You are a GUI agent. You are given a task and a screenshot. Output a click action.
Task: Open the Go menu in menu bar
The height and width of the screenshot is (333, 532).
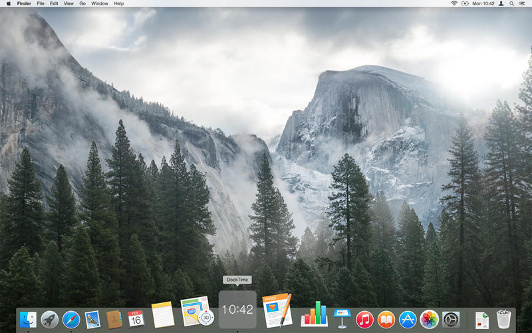[82, 3]
